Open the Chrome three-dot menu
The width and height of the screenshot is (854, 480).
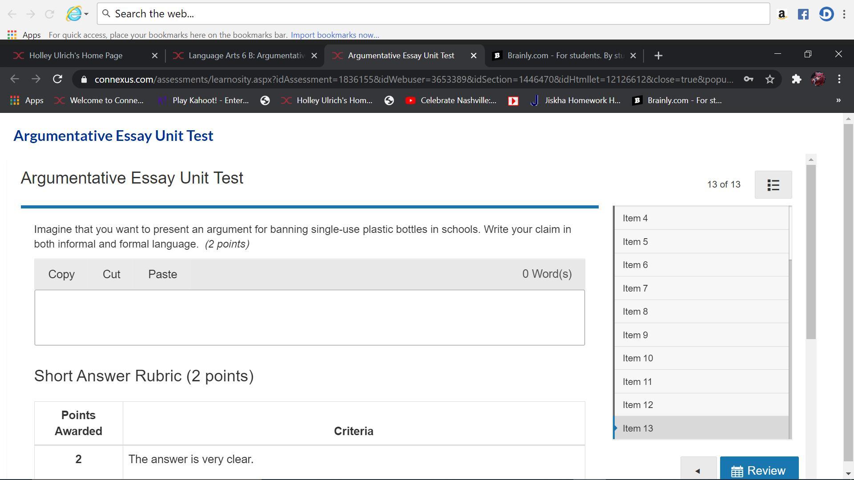(839, 80)
